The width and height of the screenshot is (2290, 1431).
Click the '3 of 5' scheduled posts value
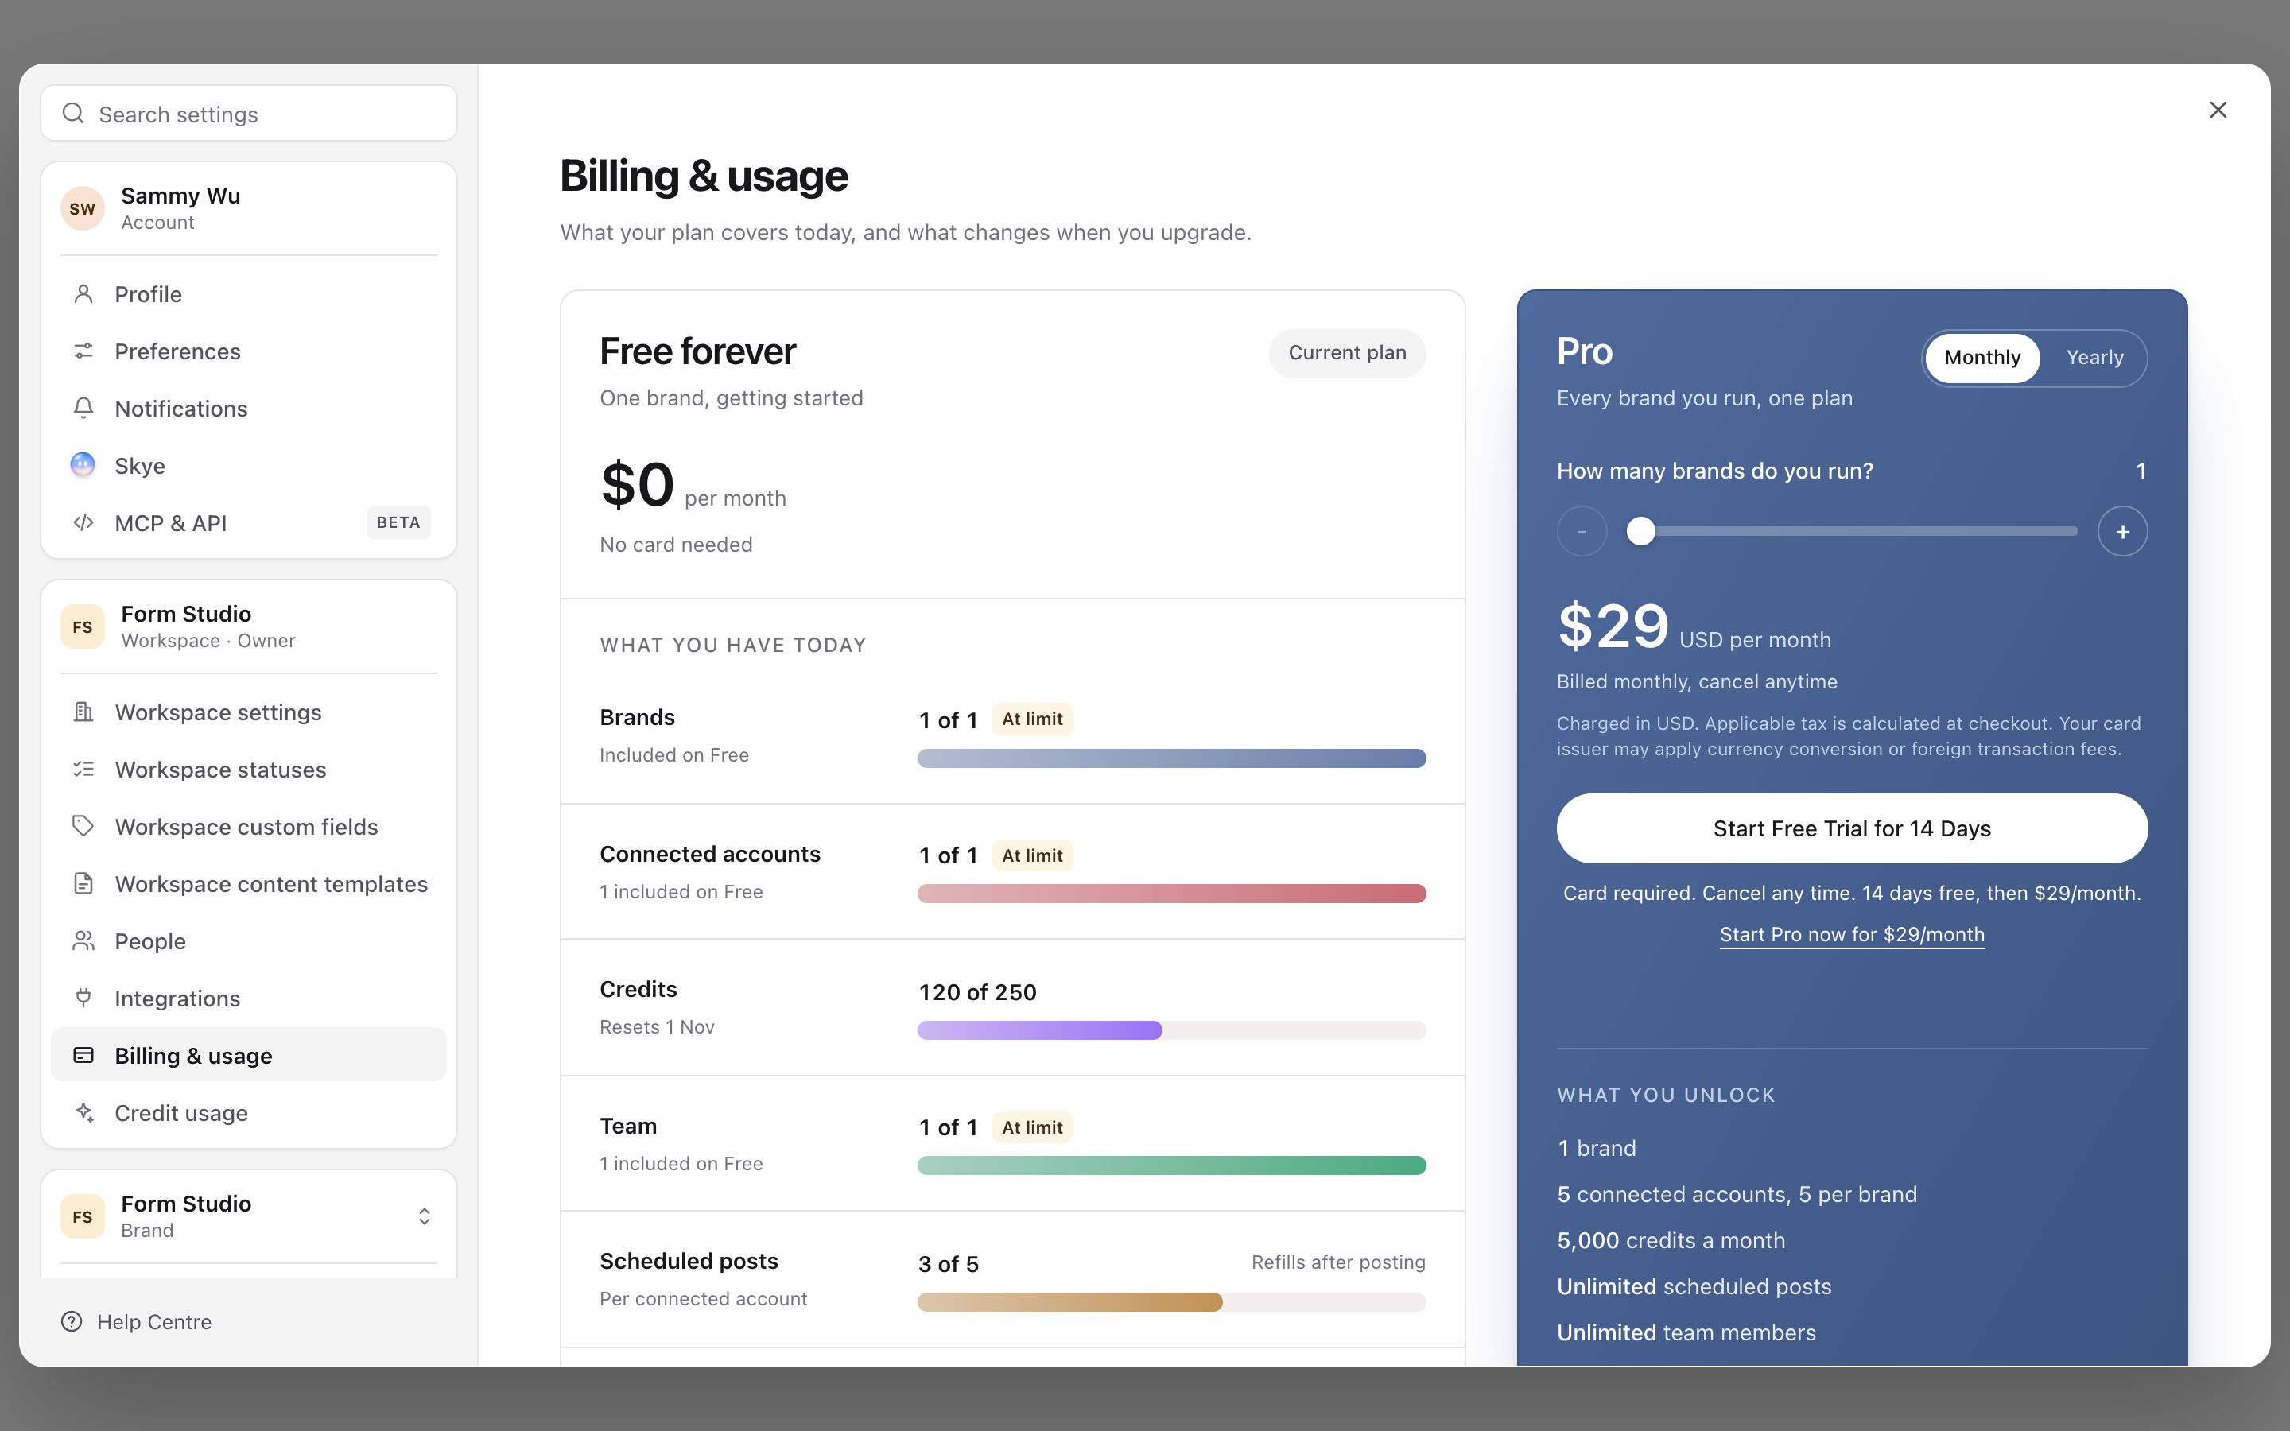[x=948, y=1263]
